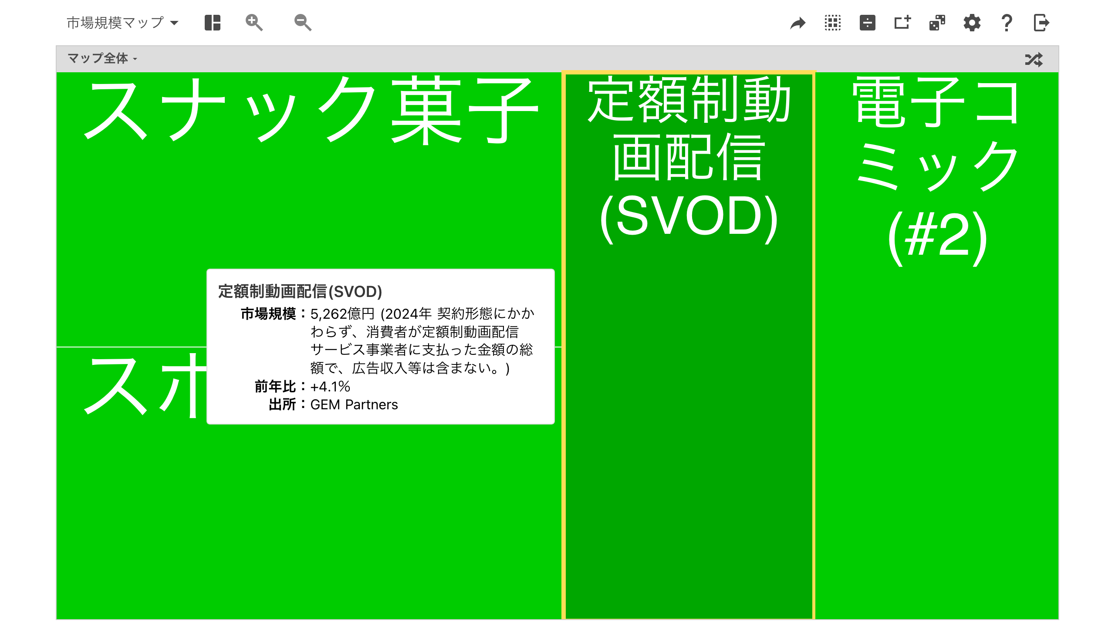Zoom in with the magnifier plus icon
The height and width of the screenshot is (627, 1115).
tap(254, 23)
